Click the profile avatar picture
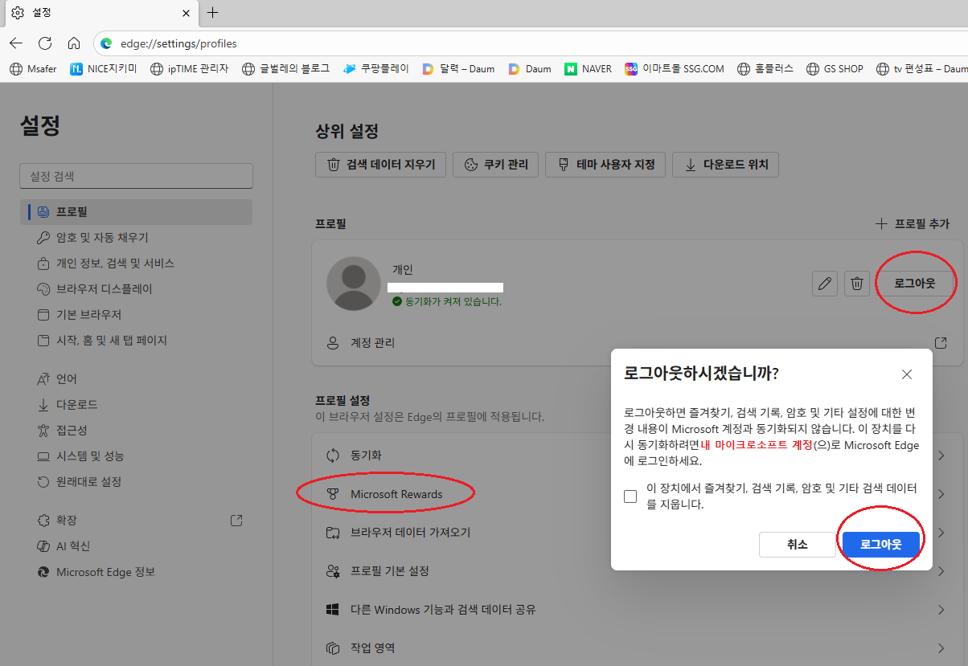 coord(354,284)
